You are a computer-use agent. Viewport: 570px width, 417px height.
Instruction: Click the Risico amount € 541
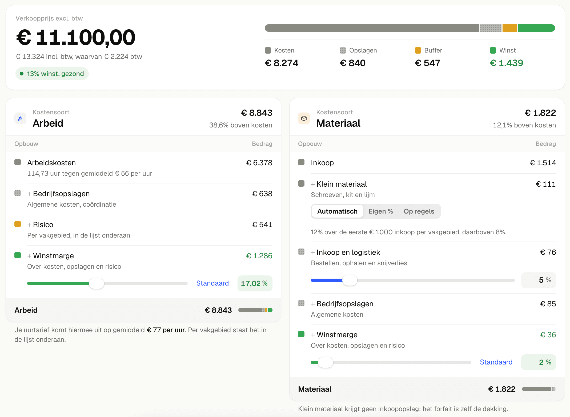click(262, 224)
